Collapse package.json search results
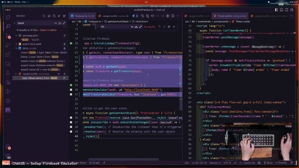 pyautogui.click(x=16, y=35)
